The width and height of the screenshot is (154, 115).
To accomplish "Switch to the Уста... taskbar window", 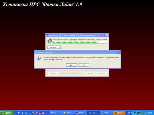I will point(106,113).
